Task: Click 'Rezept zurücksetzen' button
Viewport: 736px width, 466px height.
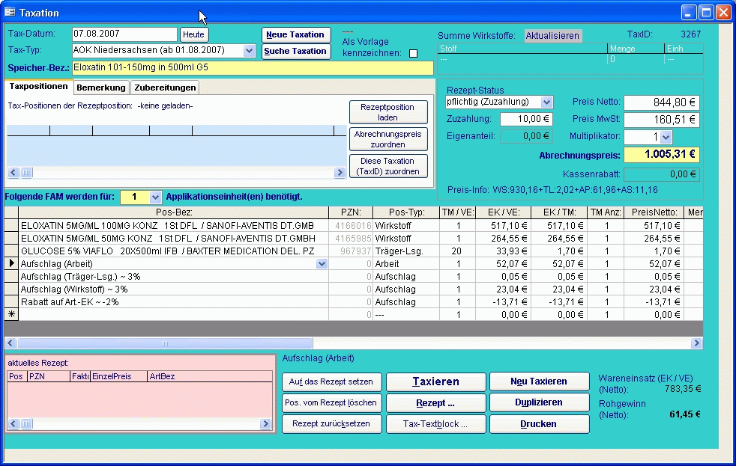Action: (331, 424)
